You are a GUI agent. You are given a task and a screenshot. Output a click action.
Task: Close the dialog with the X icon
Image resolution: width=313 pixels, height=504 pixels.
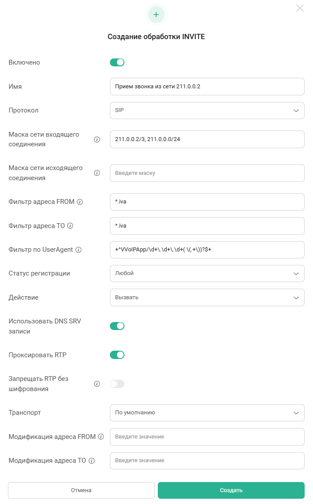point(300,8)
